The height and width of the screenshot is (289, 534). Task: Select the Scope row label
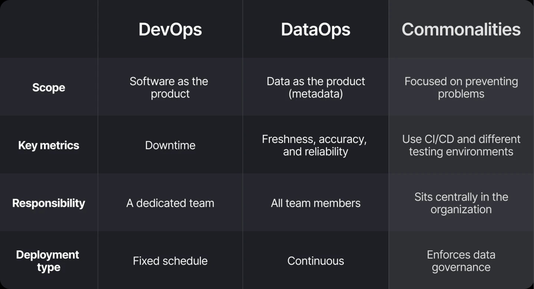(49, 87)
